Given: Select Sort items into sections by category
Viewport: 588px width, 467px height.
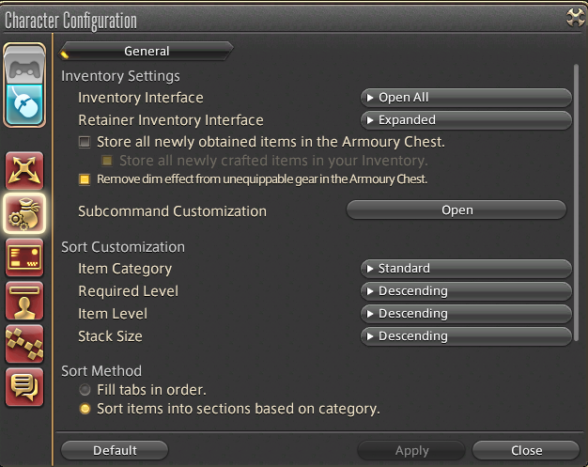Looking at the screenshot, I should (x=85, y=409).
